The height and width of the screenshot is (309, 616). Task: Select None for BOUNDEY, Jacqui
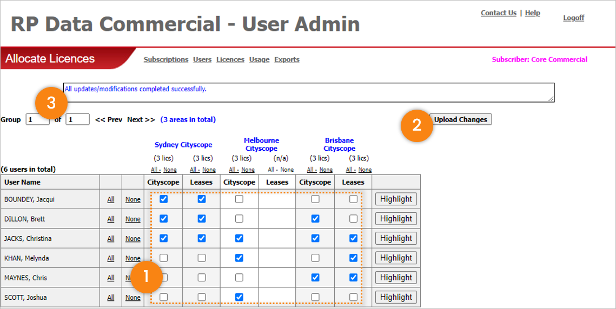133,199
